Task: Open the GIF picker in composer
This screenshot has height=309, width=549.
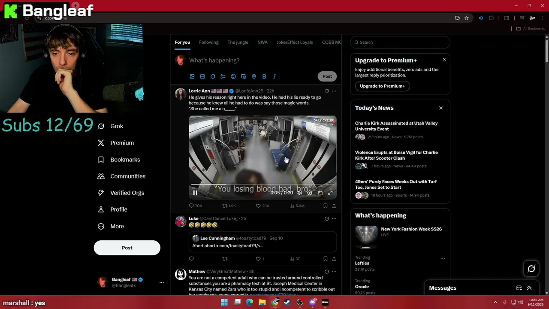Action: tap(202, 76)
